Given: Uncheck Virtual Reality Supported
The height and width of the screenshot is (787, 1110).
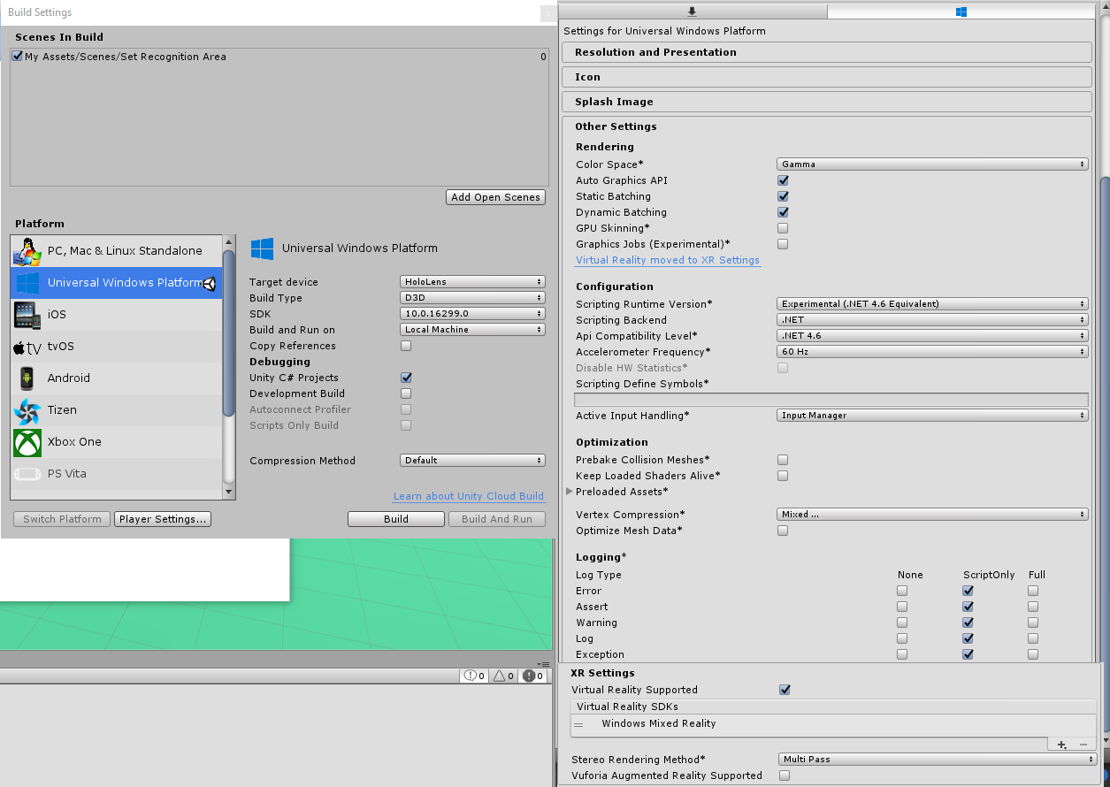Looking at the screenshot, I should click(x=784, y=690).
